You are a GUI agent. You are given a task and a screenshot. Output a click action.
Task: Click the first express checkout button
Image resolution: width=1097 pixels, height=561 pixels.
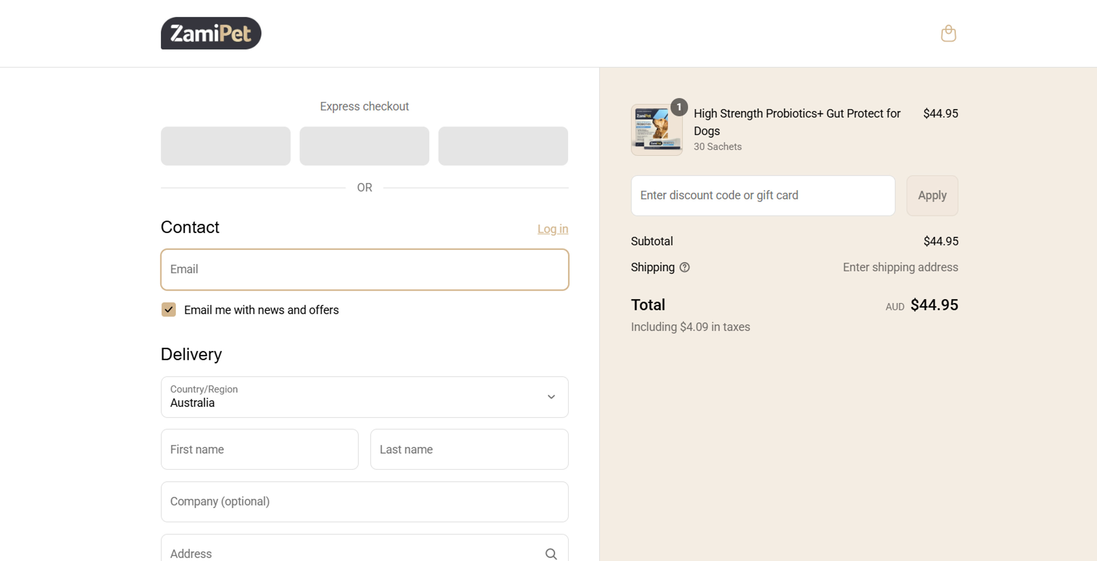pos(226,146)
